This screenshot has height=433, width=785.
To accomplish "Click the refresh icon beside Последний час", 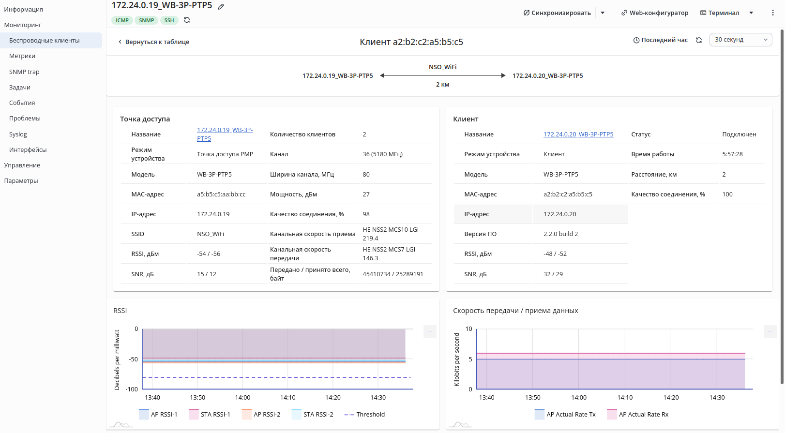I will pos(699,40).
